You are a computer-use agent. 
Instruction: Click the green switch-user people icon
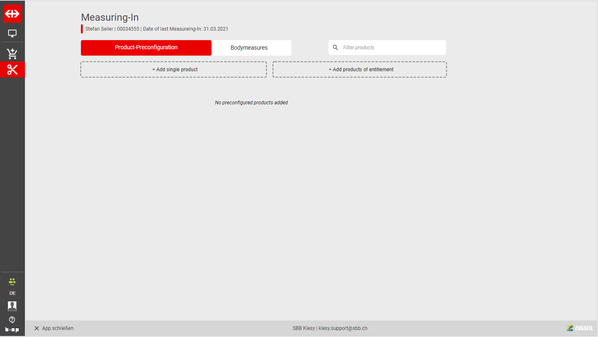(x=12, y=282)
